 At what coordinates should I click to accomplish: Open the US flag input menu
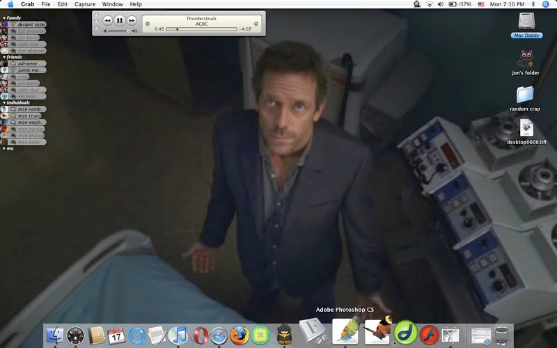point(481,4)
